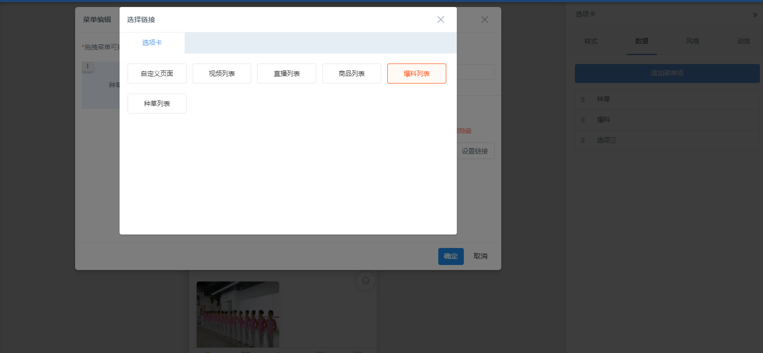Click the drag handle beside 种草
763x353 pixels.
pos(583,99)
